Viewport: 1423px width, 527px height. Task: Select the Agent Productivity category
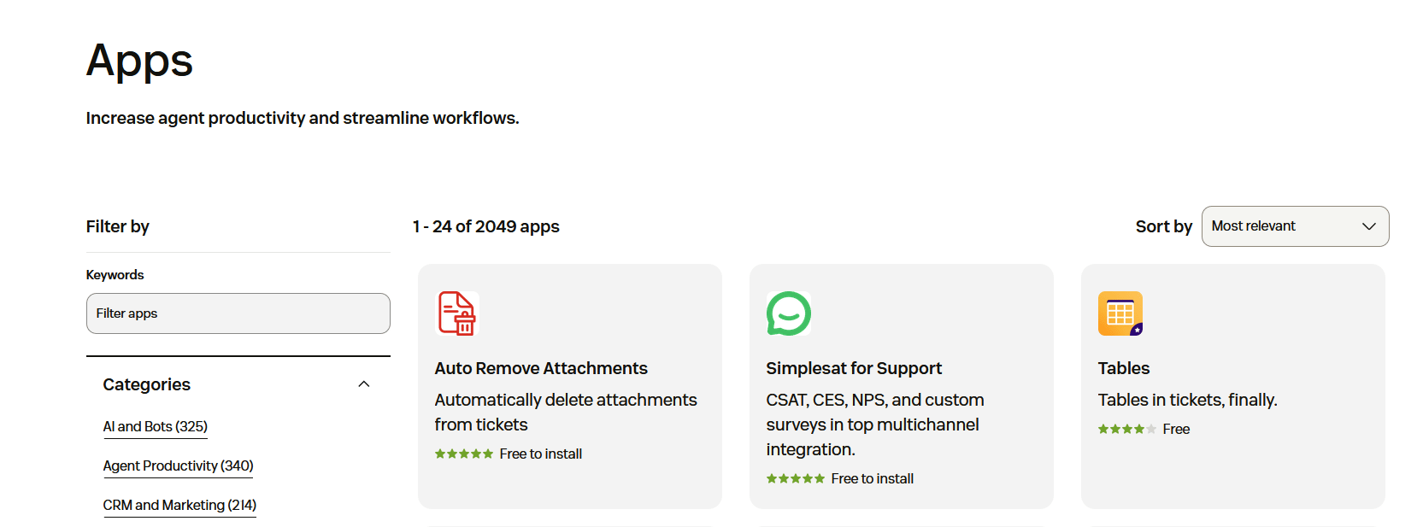[178, 466]
